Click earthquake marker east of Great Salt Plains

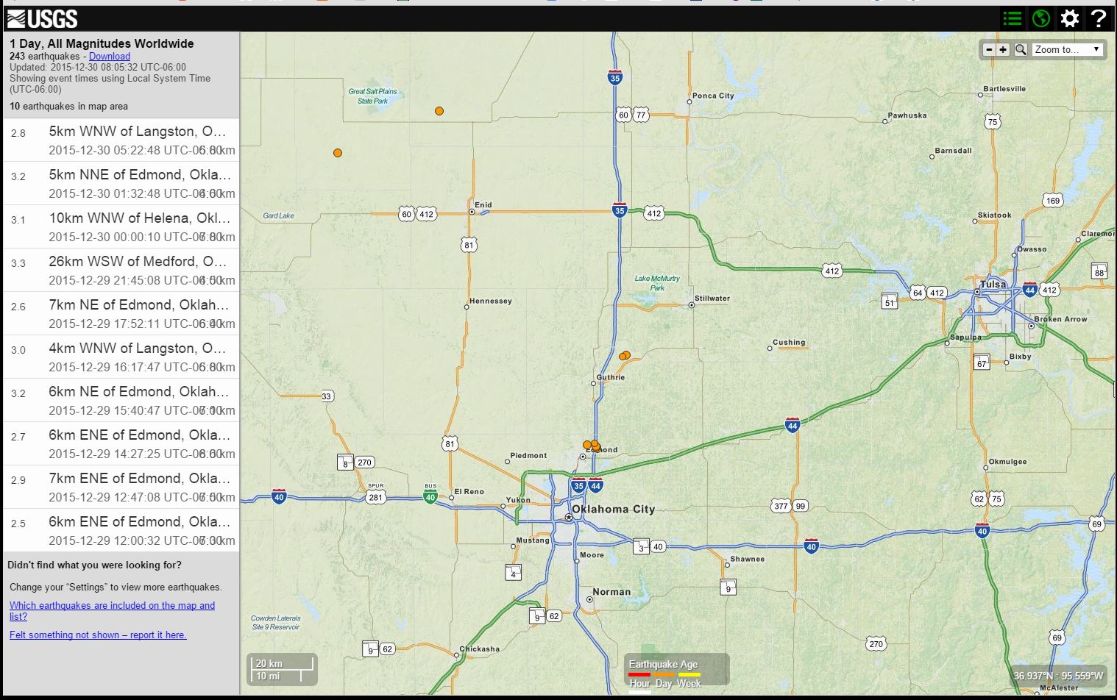[439, 111]
